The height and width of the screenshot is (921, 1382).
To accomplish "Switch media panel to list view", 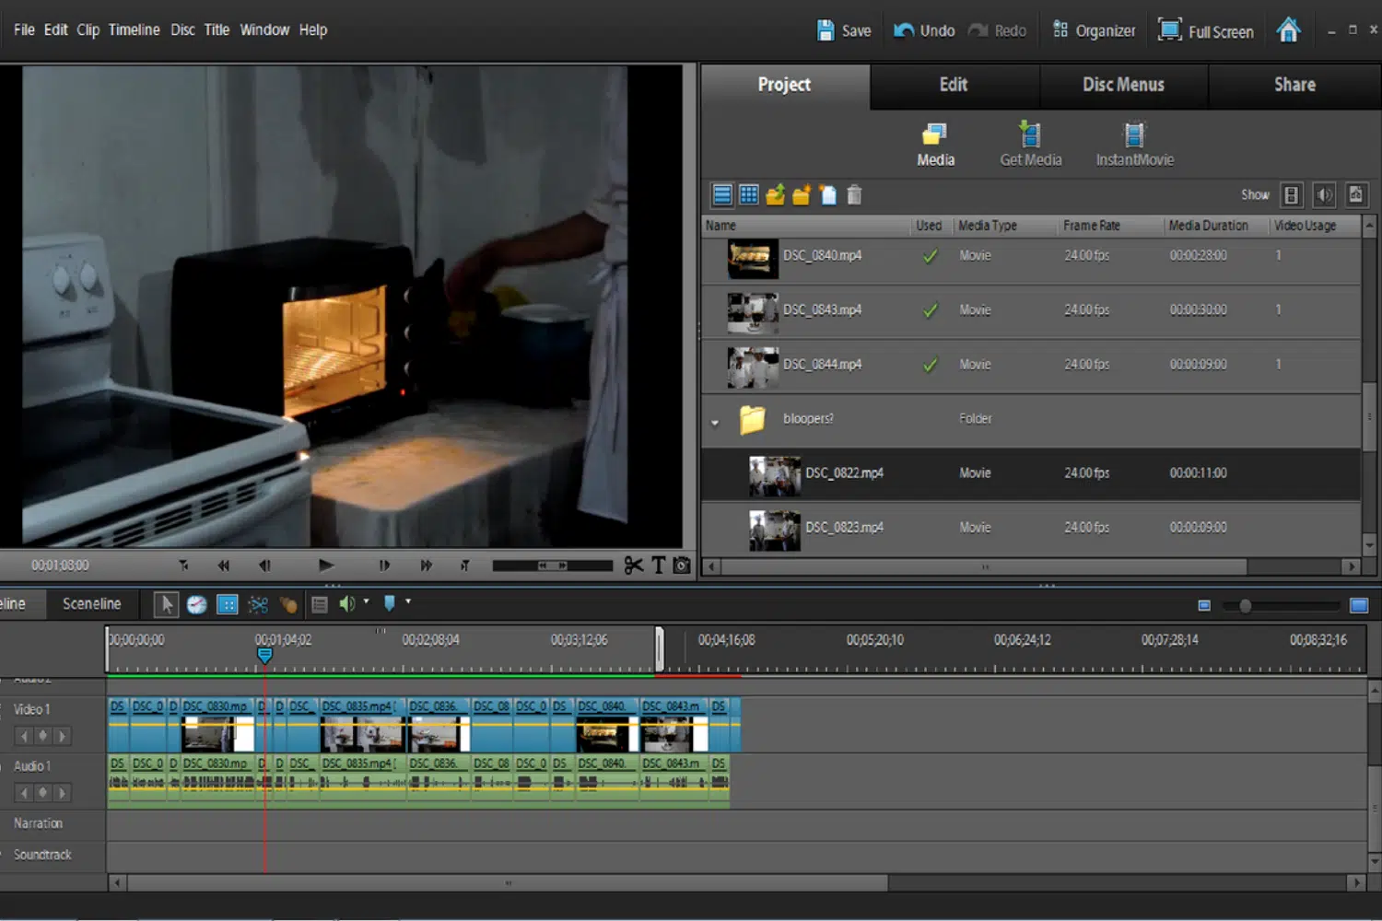I will (x=722, y=194).
